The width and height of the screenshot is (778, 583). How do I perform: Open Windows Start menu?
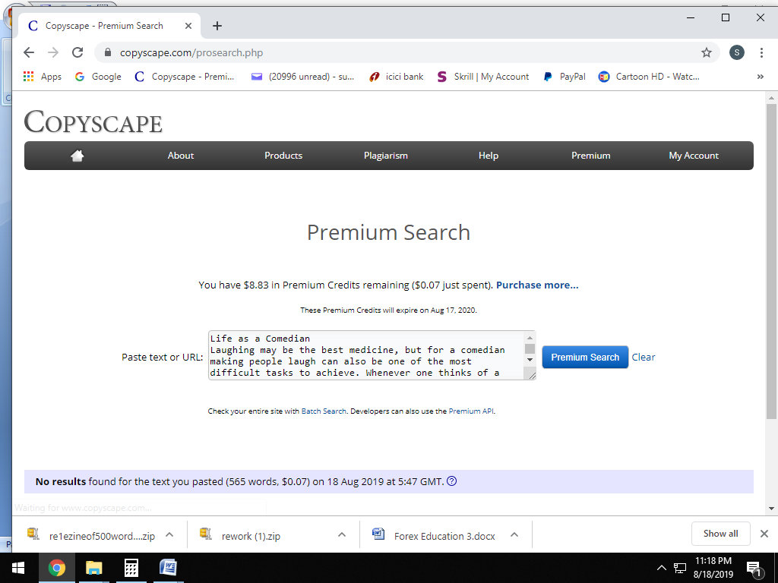(x=18, y=568)
